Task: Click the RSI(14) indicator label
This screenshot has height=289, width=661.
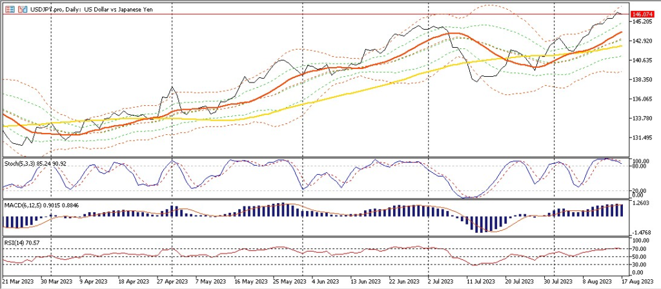Action: [x=21, y=241]
